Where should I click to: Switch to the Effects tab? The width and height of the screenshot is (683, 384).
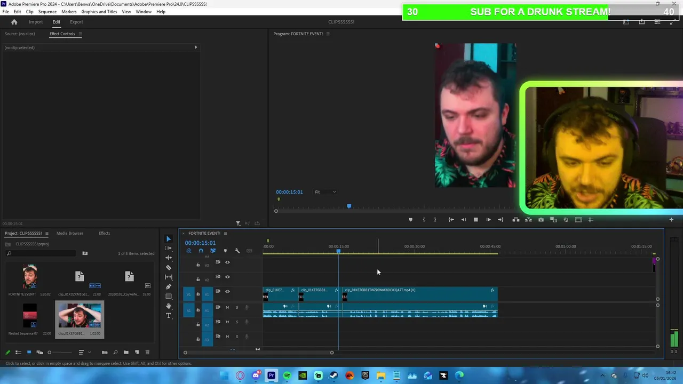104,233
